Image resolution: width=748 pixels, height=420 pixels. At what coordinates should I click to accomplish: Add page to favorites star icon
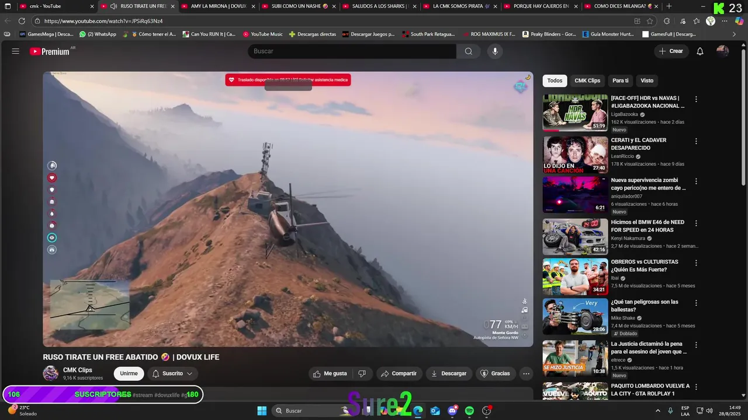(650, 21)
